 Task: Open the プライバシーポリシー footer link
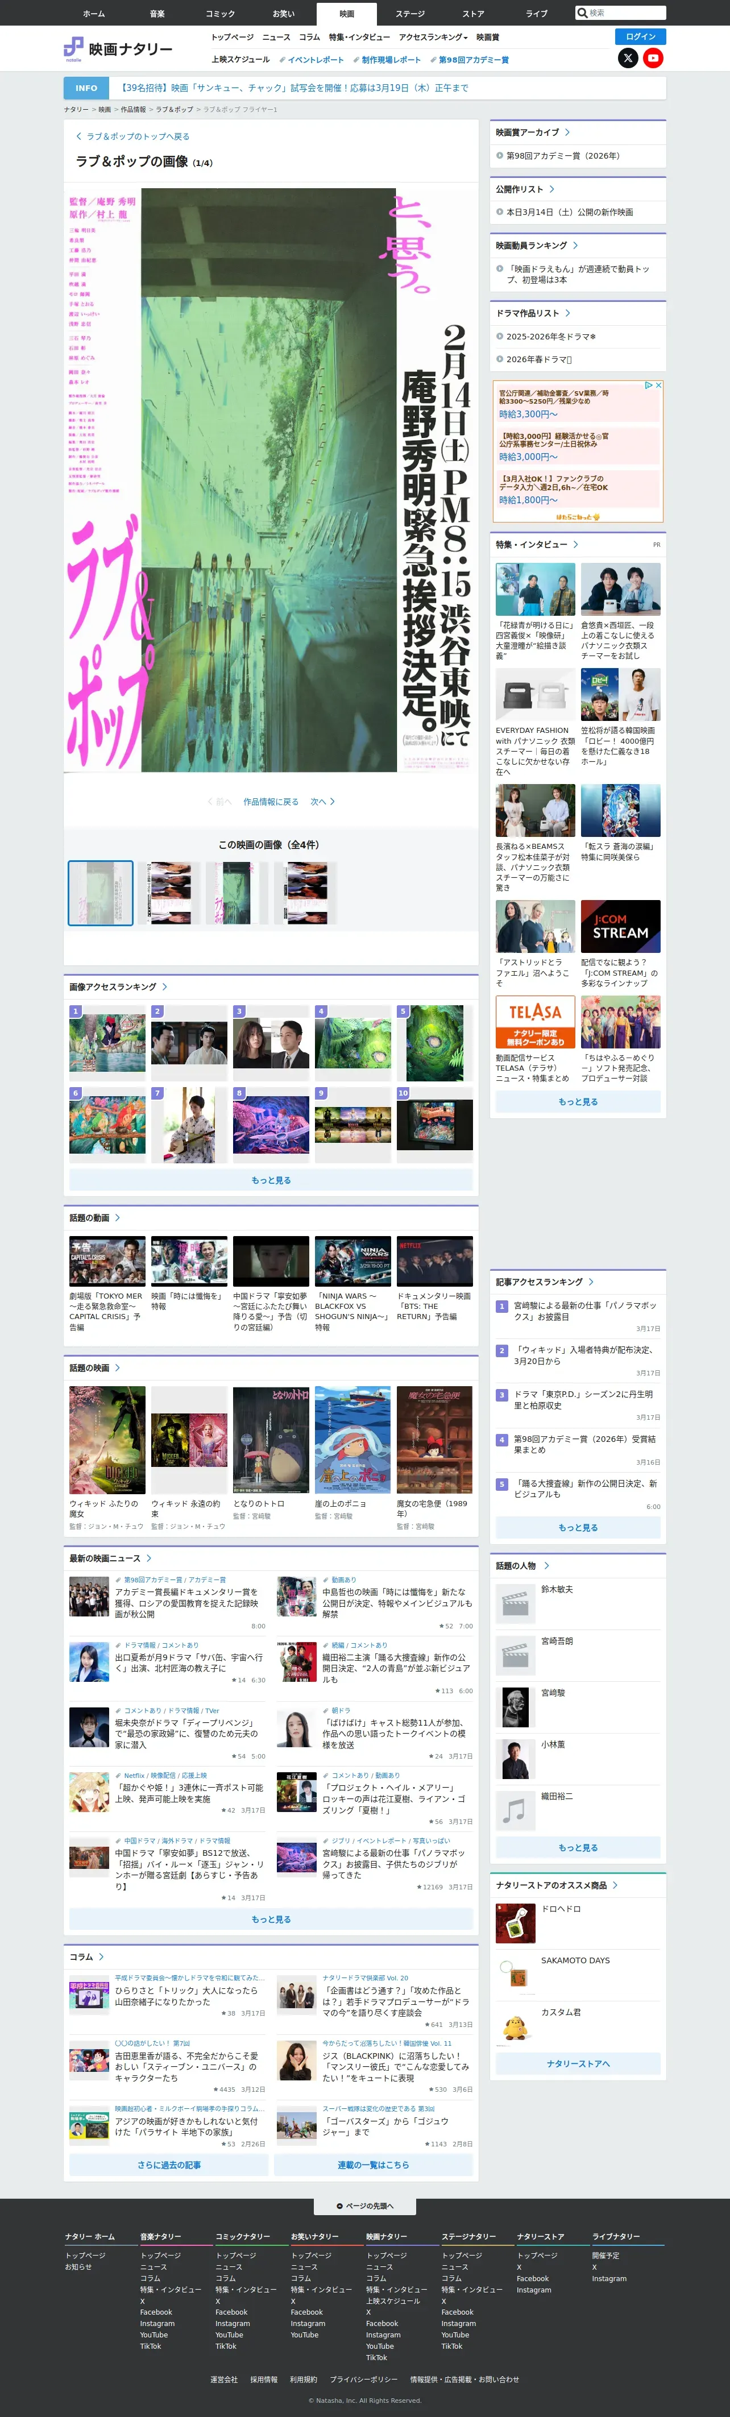(x=364, y=2378)
